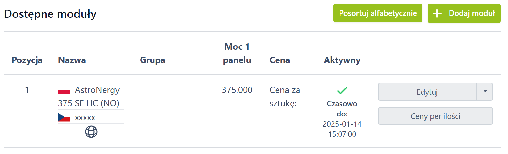
Task: Click the xxxxx Czech translation text
Action: pyautogui.click(x=85, y=118)
